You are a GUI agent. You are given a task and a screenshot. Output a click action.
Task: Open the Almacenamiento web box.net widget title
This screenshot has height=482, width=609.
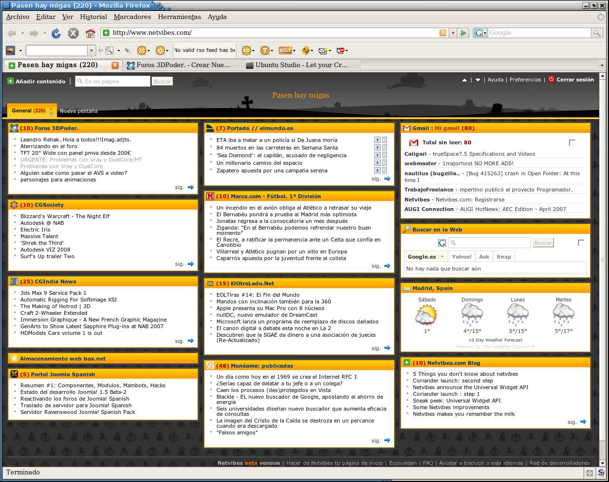63,359
